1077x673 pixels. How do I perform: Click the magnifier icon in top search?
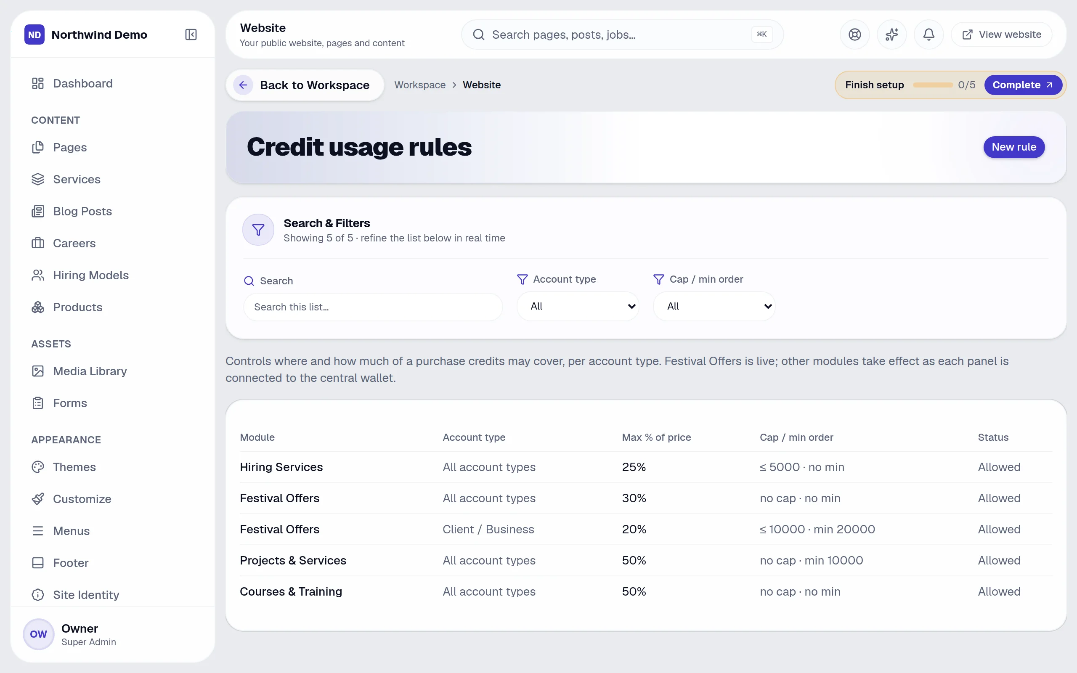pyautogui.click(x=478, y=35)
